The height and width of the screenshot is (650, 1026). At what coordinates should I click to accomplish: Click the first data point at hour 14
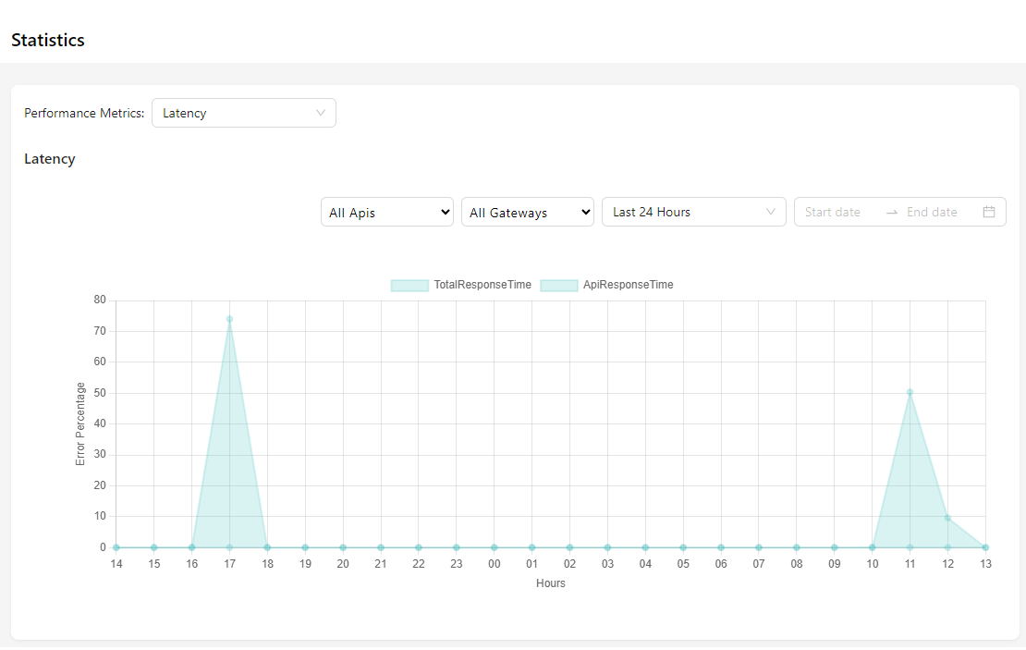coord(116,547)
